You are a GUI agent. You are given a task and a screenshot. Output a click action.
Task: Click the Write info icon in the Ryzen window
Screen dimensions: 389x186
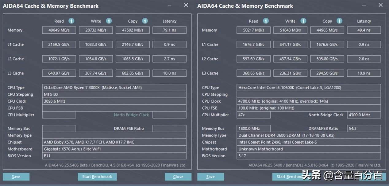109,21
